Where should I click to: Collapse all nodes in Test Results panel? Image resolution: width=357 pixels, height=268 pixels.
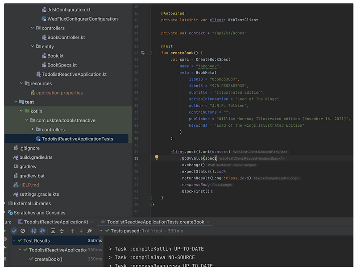62,231
